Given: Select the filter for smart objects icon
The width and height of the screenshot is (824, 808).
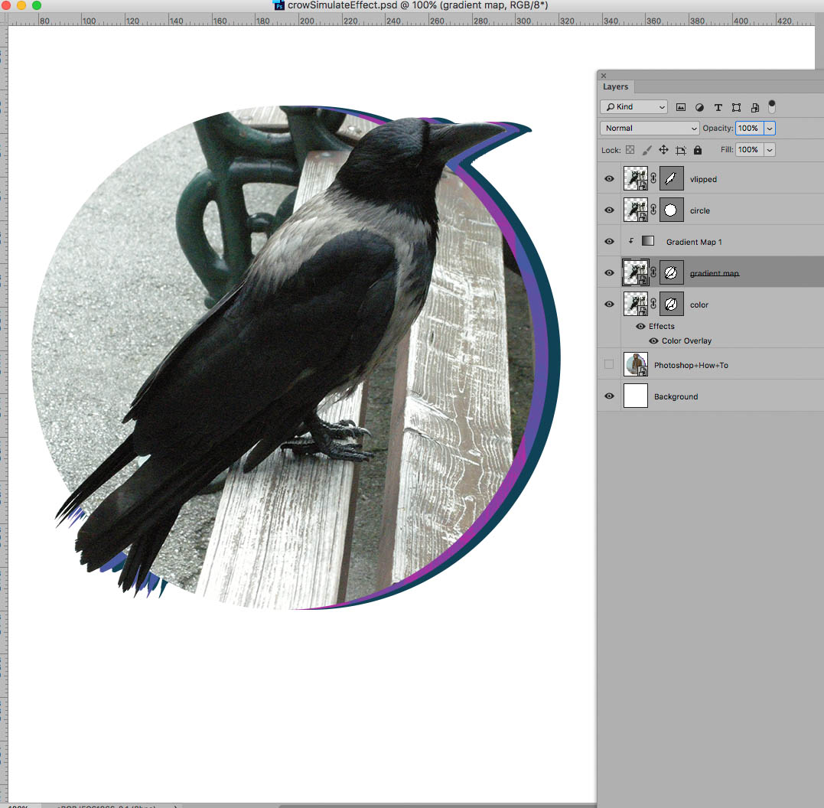Looking at the screenshot, I should coord(755,107).
